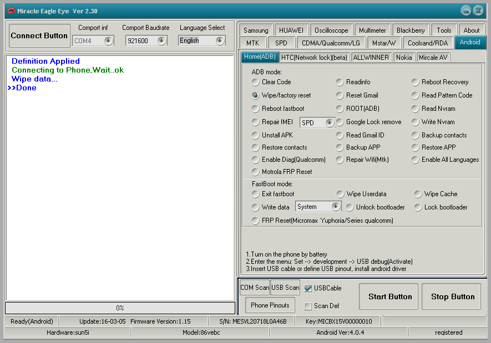Choose the Lock bootloader radio option
The height and width of the screenshot is (343, 491).
click(441, 207)
